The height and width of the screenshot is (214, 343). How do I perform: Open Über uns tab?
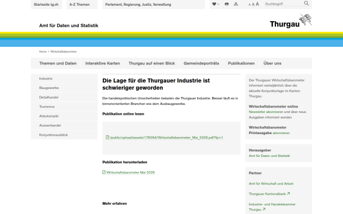pos(272,63)
